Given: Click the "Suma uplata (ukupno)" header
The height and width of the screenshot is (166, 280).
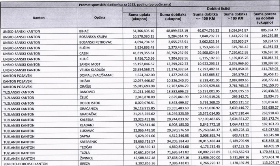Looking at the screenshot, I should coord(139,18).
